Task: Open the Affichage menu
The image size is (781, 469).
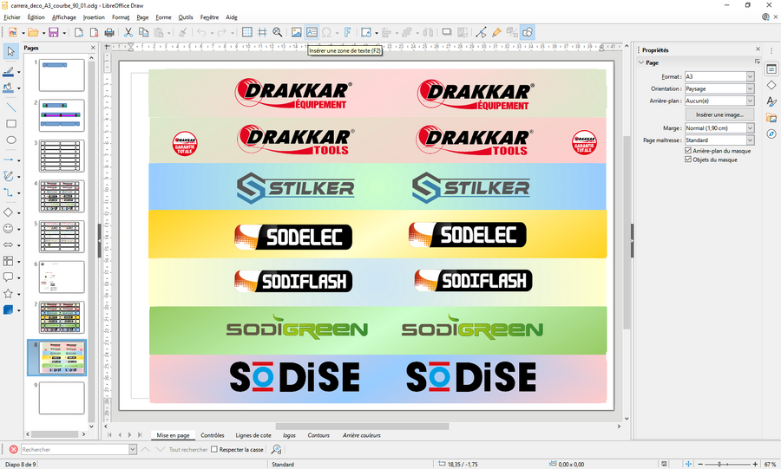Action: (x=63, y=17)
